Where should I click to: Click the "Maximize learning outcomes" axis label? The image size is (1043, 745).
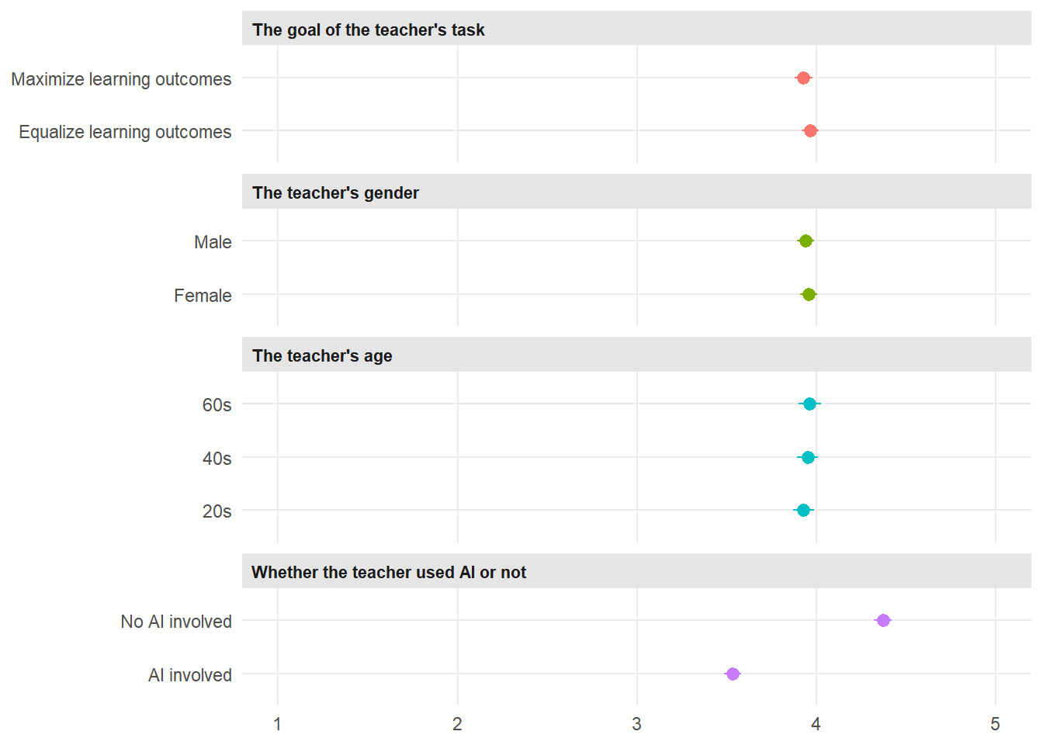[121, 79]
